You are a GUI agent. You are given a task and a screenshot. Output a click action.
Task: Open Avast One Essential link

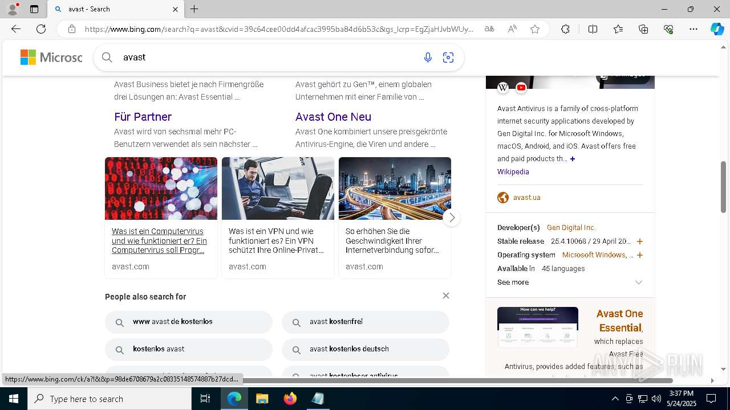point(619,321)
